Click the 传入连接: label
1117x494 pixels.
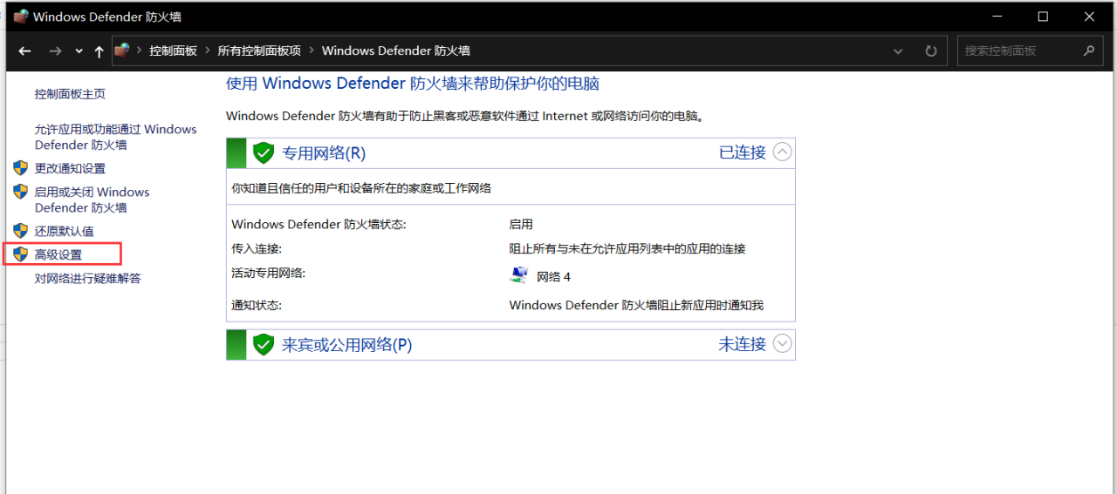point(257,248)
